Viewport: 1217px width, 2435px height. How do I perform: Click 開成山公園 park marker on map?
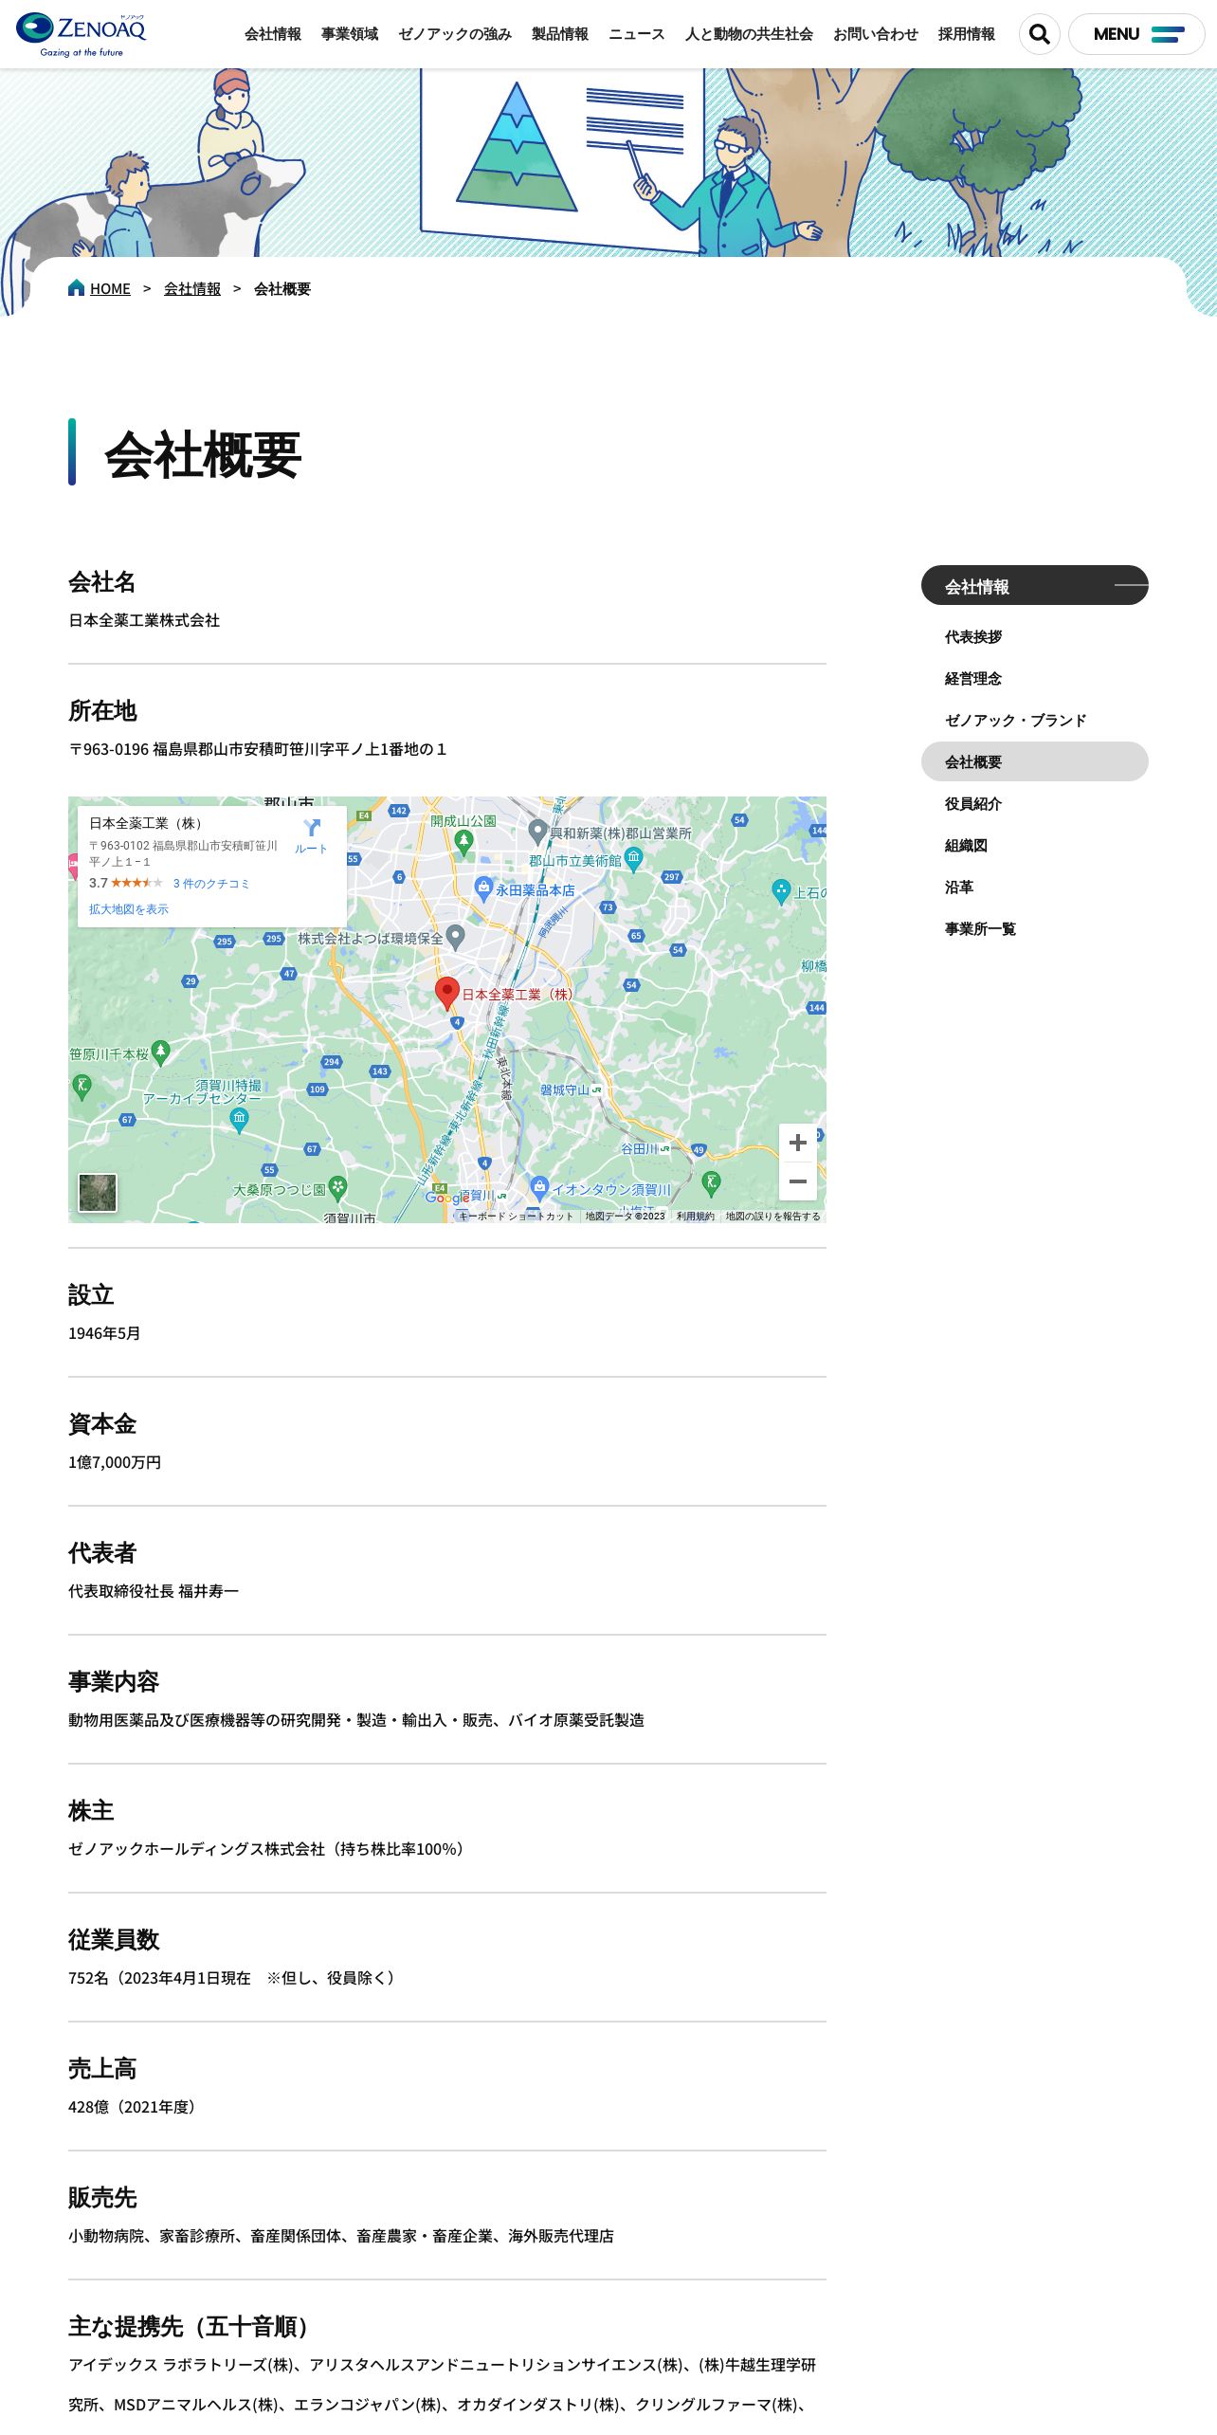463,841
